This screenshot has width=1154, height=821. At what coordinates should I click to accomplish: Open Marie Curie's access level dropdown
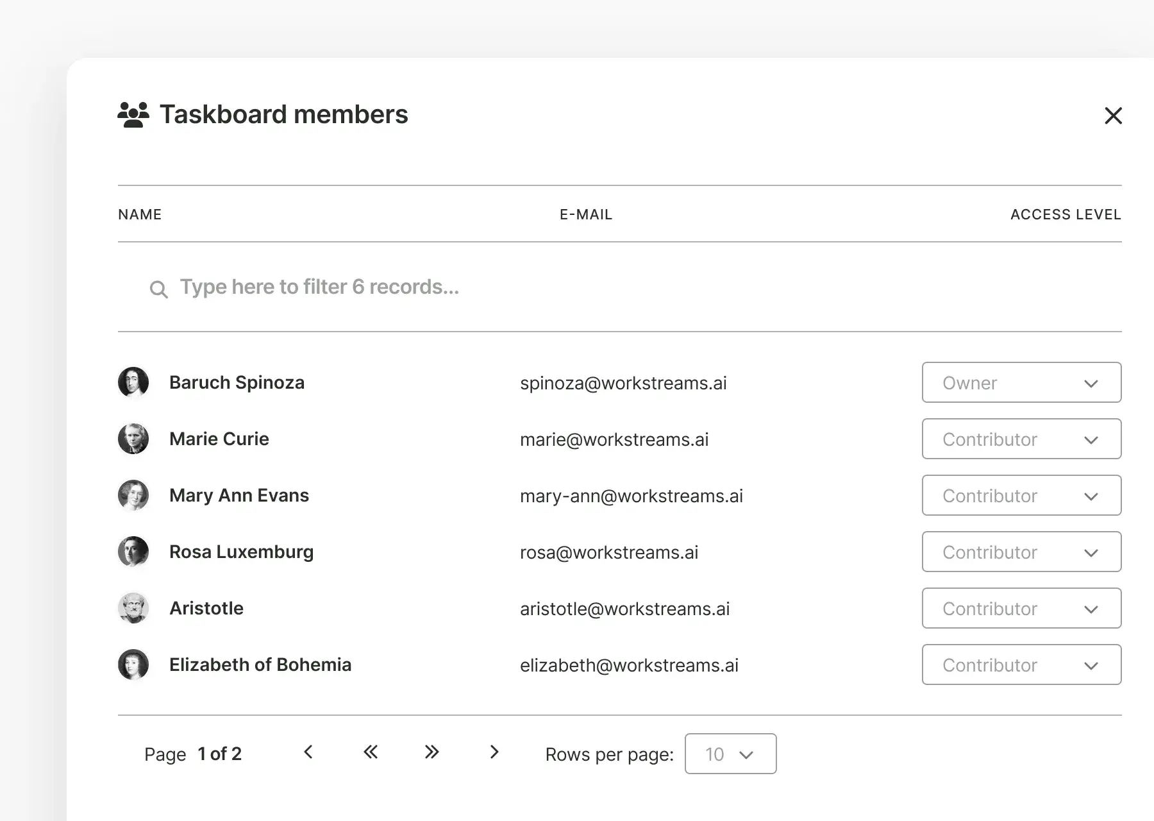pyautogui.click(x=1021, y=439)
